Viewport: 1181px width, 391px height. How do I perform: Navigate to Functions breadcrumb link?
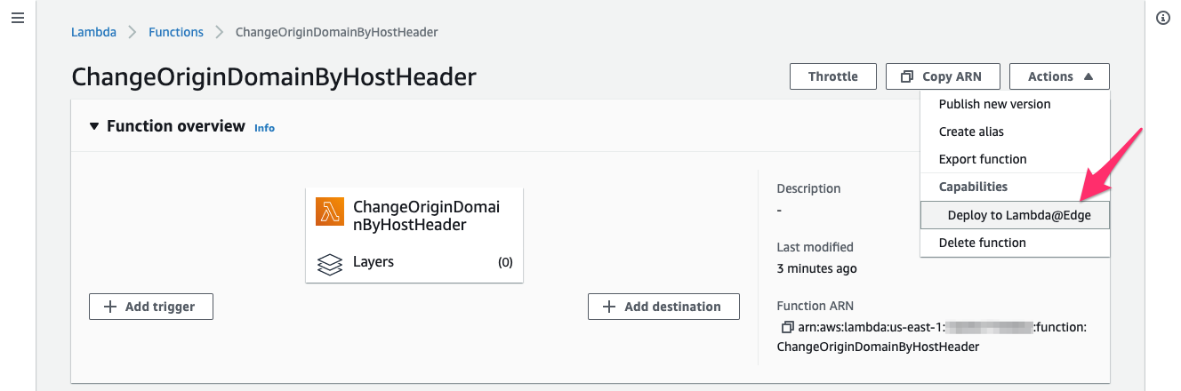176,32
